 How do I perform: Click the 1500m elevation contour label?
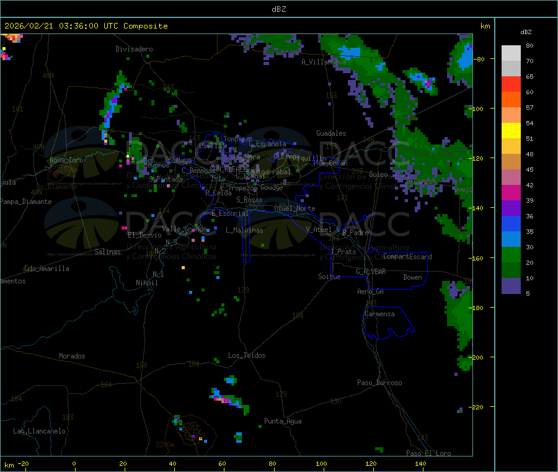click(69, 170)
